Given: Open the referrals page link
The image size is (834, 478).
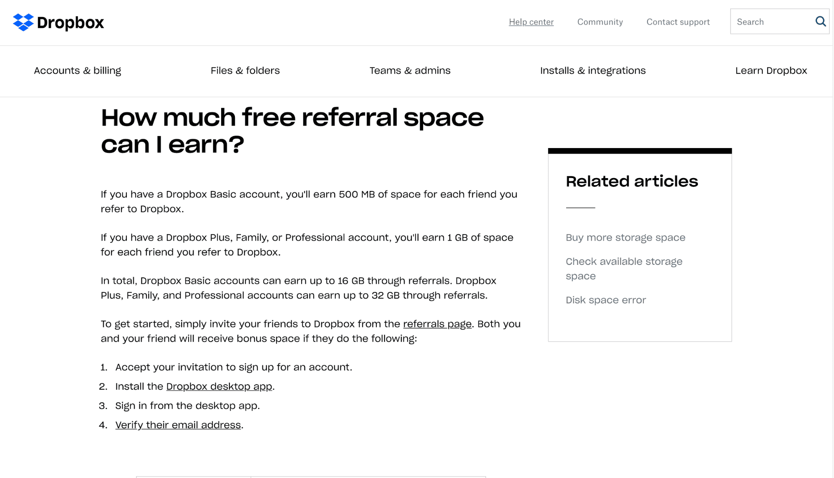Looking at the screenshot, I should pyautogui.click(x=437, y=324).
